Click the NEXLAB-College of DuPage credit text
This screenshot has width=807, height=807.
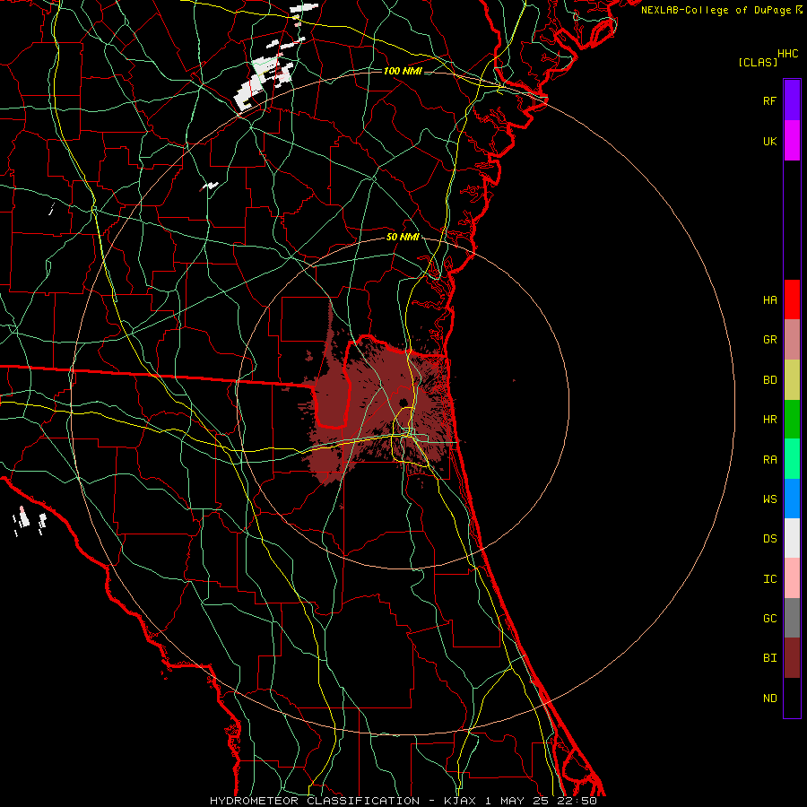click(716, 10)
